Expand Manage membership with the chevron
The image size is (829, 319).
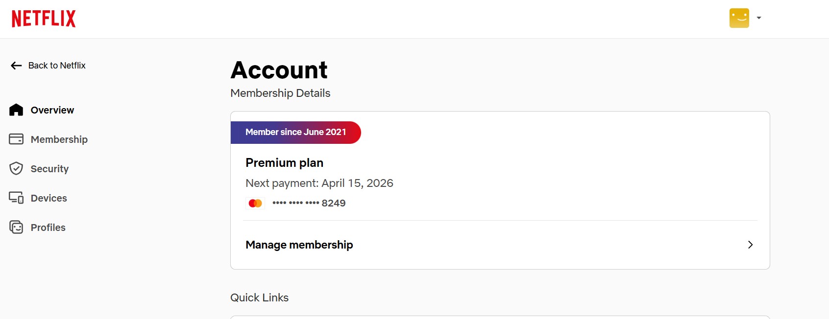pos(750,245)
